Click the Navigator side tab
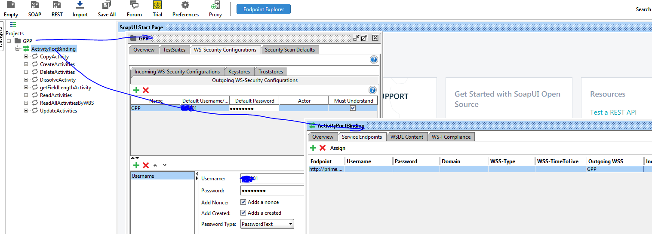Screen dimensions: 652x234 click(x=2, y=35)
